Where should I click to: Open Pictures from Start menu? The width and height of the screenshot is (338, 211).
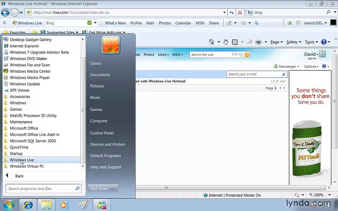pos(97,86)
